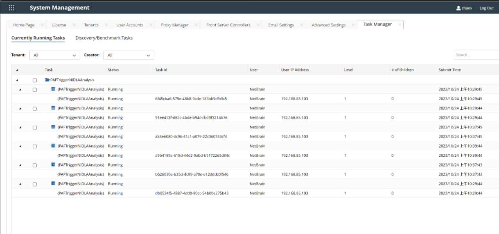Viewport: 499px width, 234px height.
Task: Check the top-level PAFTriggerNIDLAAnalysis folder checkbox
Action: click(x=35, y=80)
